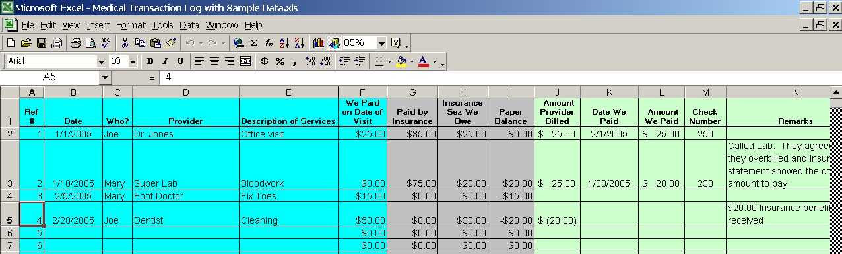
Task: Select column F header
Action: 362,92
